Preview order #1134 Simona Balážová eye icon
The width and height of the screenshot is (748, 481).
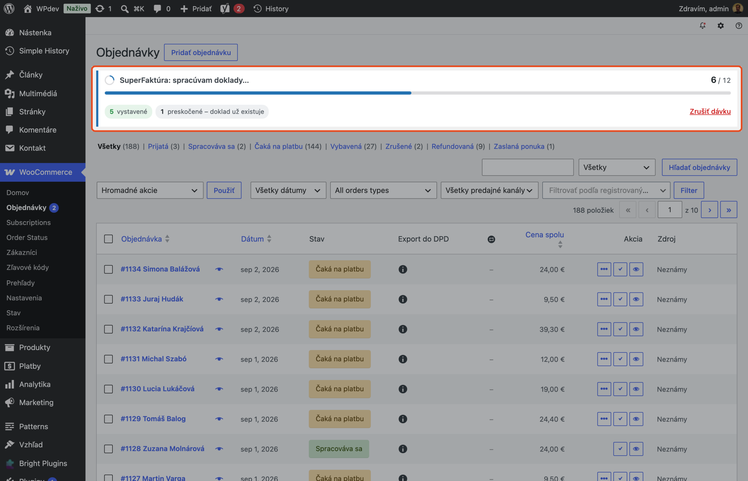coord(219,269)
